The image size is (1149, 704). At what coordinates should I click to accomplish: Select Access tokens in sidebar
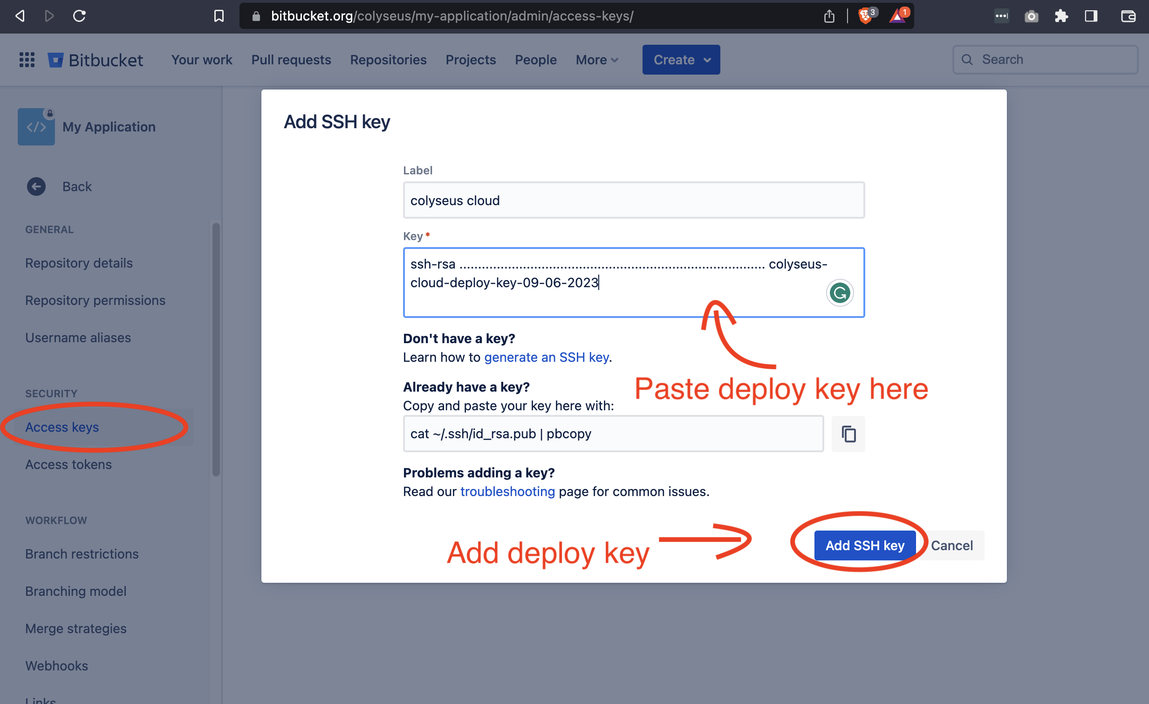(68, 464)
